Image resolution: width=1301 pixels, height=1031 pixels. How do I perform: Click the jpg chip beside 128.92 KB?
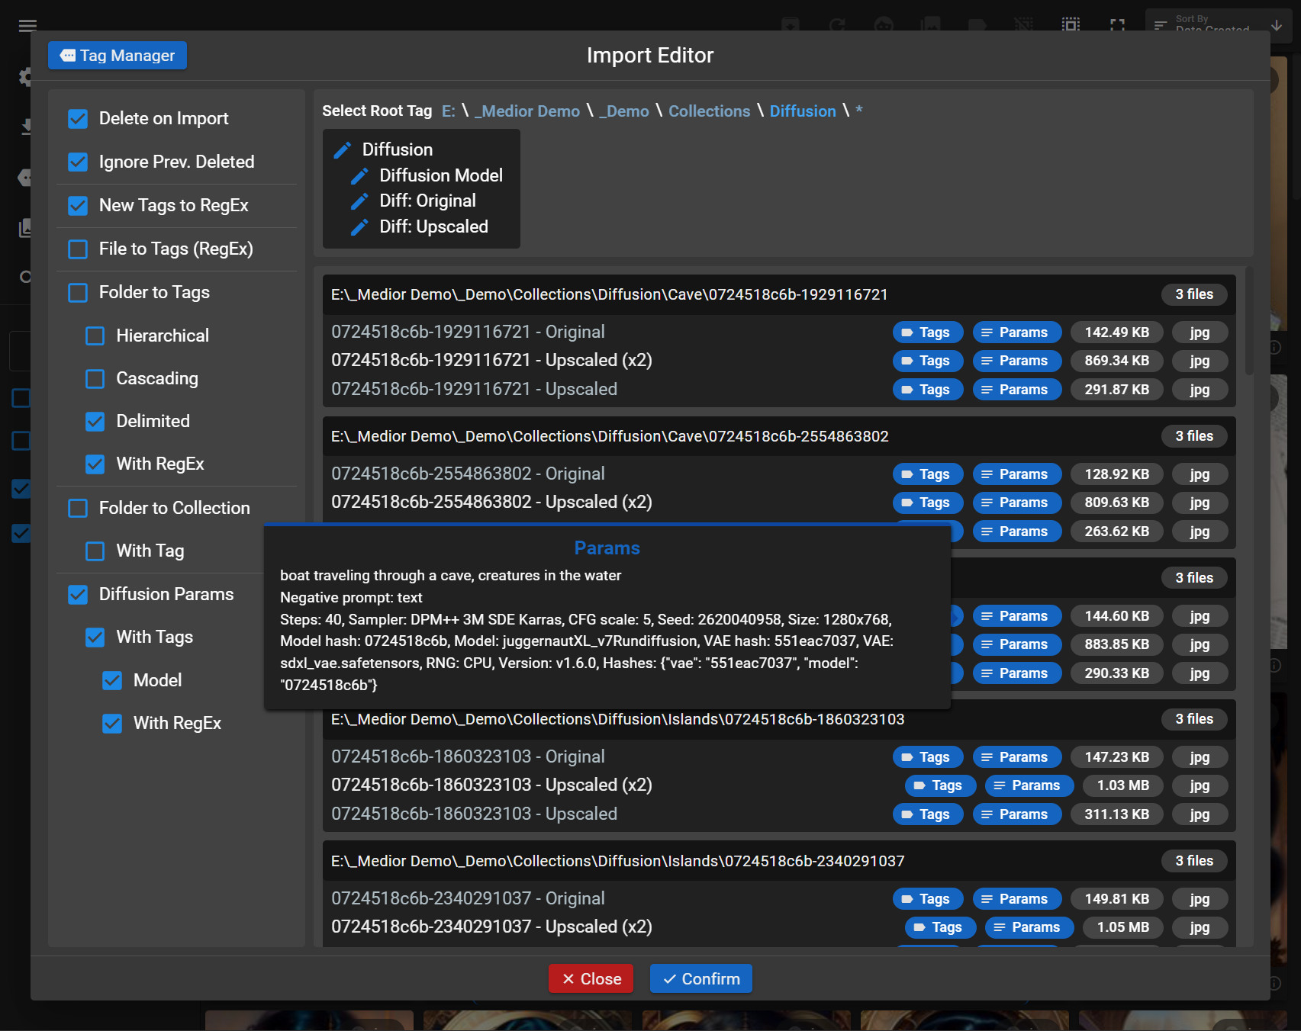[1200, 474]
